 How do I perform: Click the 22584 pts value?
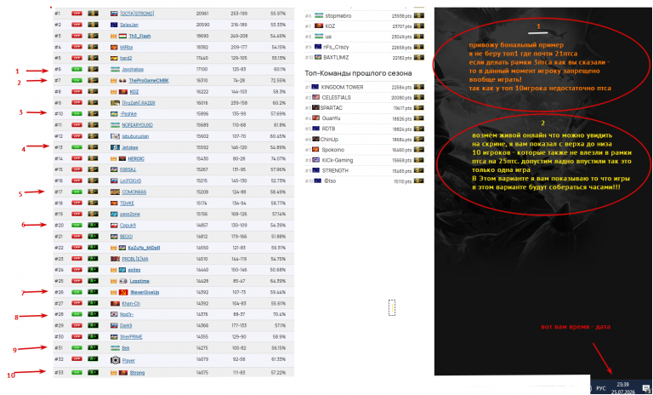401,87
